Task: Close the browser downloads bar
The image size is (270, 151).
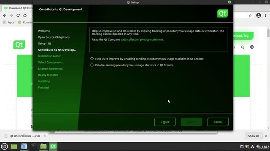Action: click(x=266, y=136)
